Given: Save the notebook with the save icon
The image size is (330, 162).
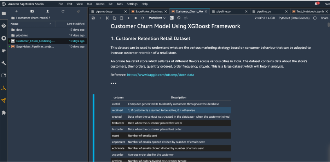Looking at the screenshot, I should [x=93, y=18].
